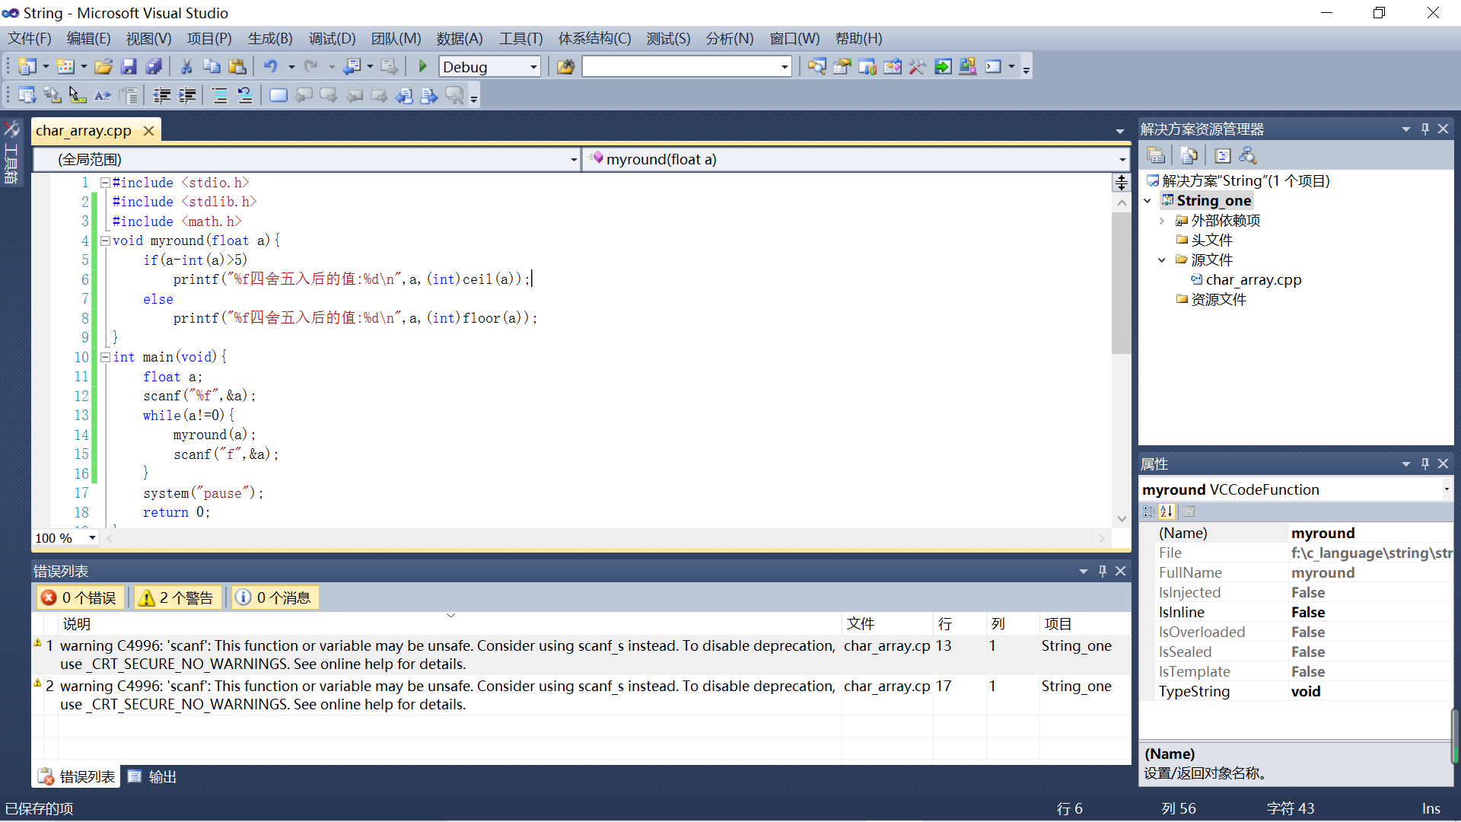The height and width of the screenshot is (822, 1461).
Task: Open the 调试(D) debug menu
Action: 332,38
